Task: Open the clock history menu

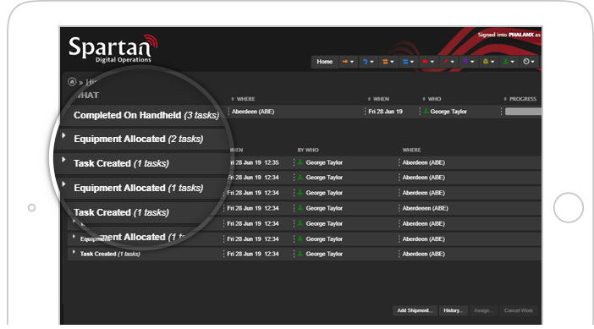Action: [x=529, y=62]
